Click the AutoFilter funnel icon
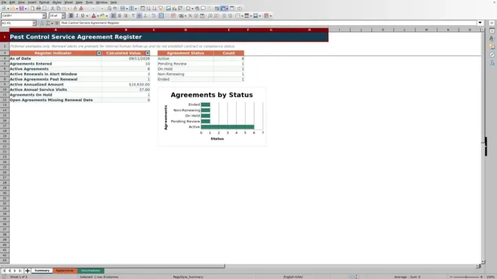Image resolution: width=497 pixels, height=279 pixels. (x=160, y=8)
